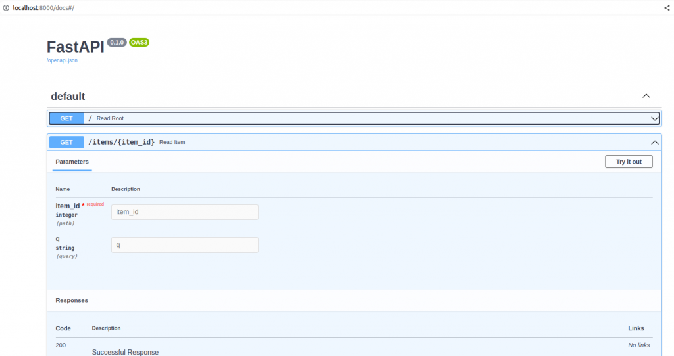674x356 pixels.
Task: Click the 0.1.0 version badge
Action: (x=117, y=43)
